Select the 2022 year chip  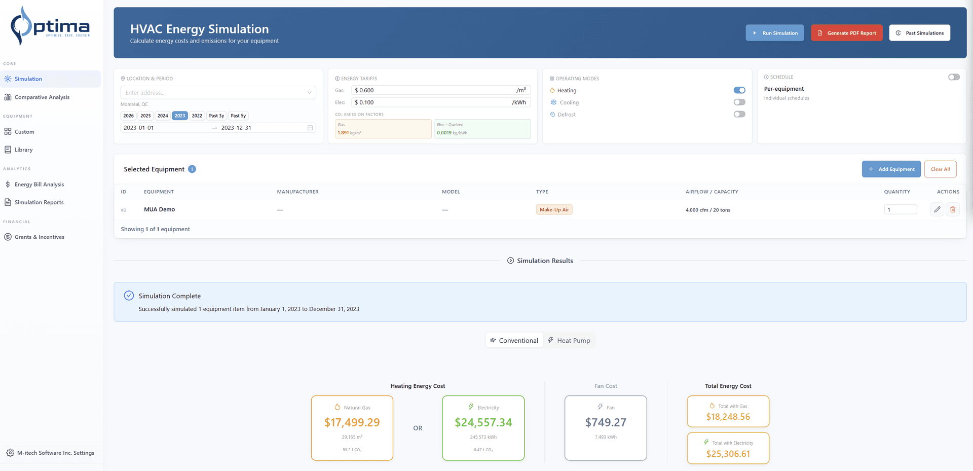(197, 116)
